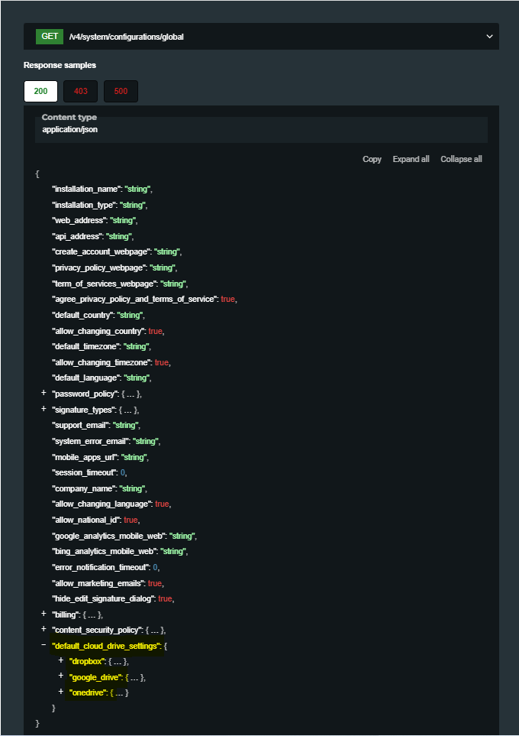Image resolution: width=519 pixels, height=736 pixels.
Task: Collapse the default_cloud_drive_settings object
Action: click(x=44, y=645)
